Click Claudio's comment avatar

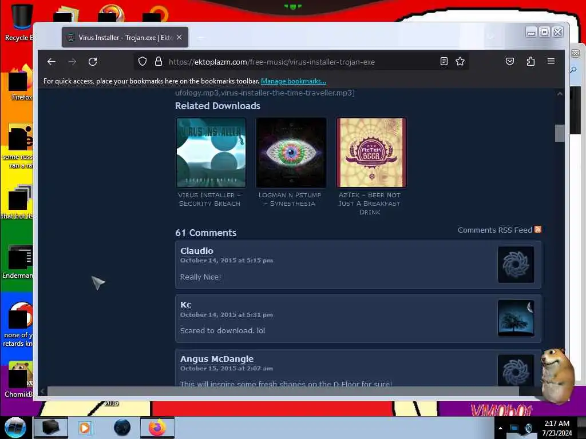[x=516, y=264]
